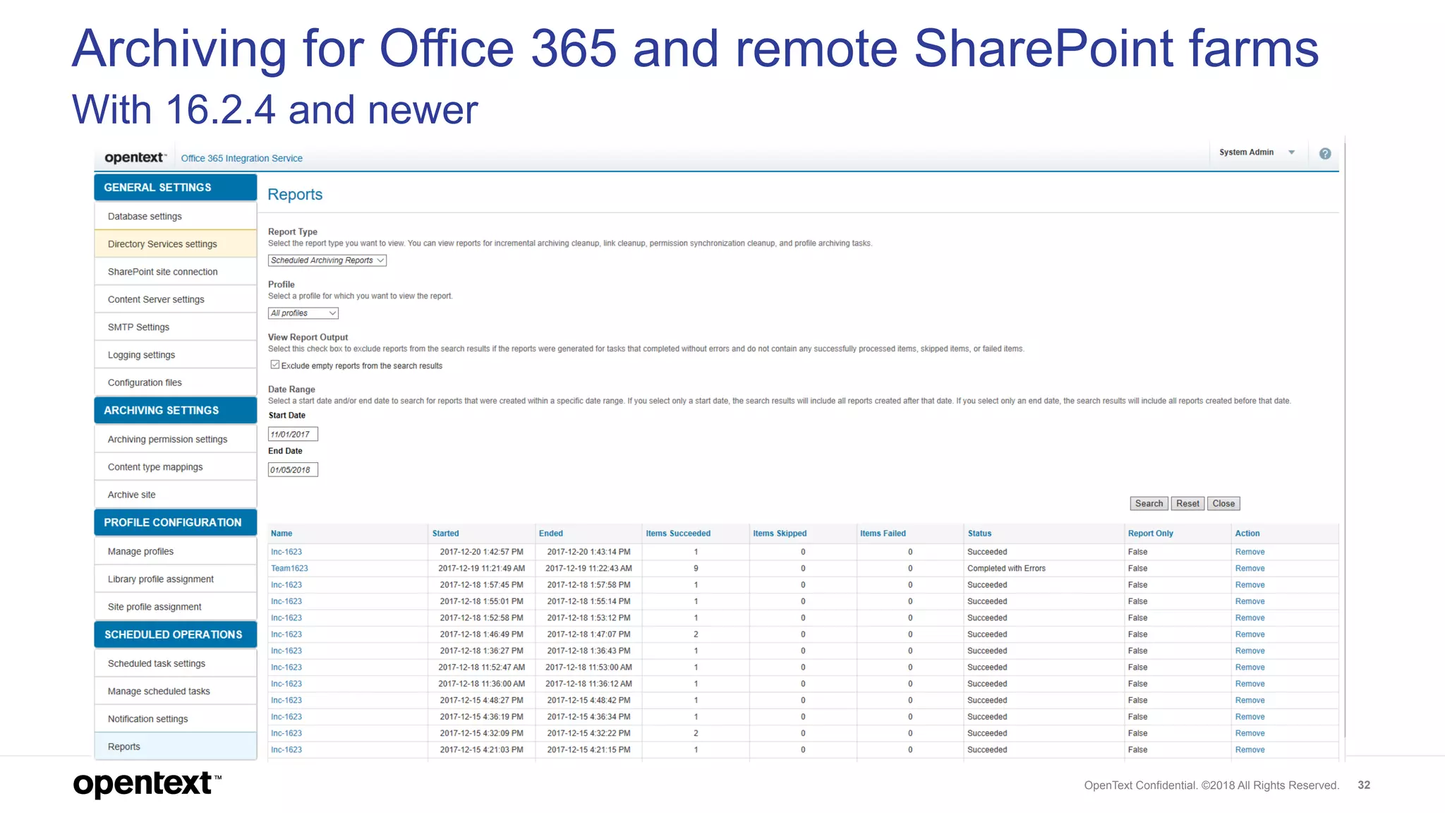The width and height of the screenshot is (1445, 813).
Task: Sort table by Items Succeeded column
Action: pos(678,534)
